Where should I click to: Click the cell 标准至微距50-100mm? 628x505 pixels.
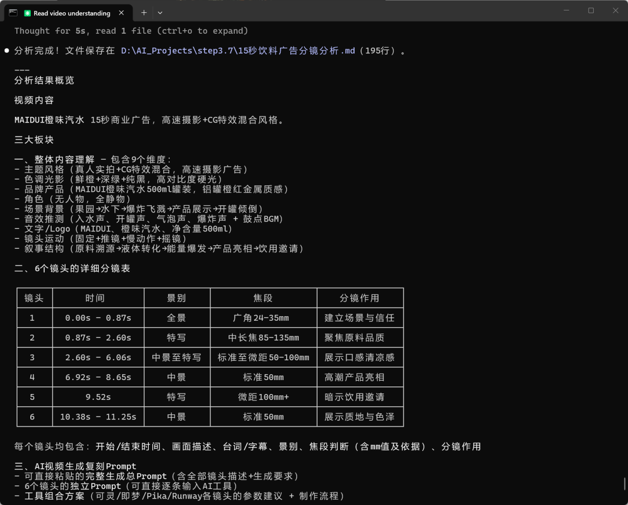point(263,357)
